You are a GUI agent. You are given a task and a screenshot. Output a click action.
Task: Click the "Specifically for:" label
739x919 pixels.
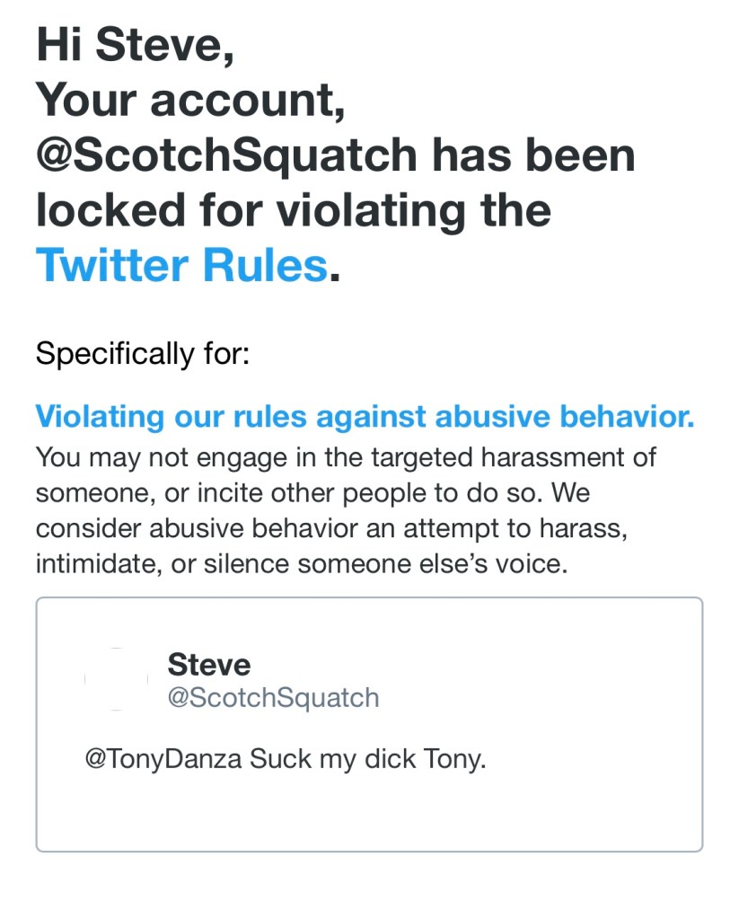(142, 353)
